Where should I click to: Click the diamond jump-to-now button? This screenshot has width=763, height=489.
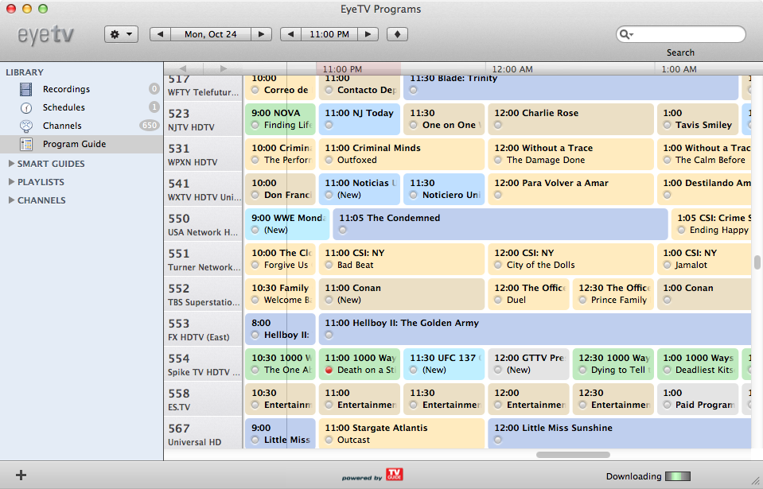click(397, 35)
